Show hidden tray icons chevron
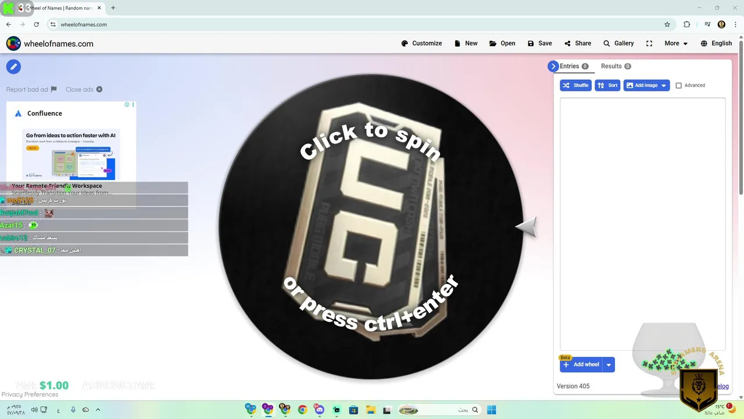 click(98, 410)
